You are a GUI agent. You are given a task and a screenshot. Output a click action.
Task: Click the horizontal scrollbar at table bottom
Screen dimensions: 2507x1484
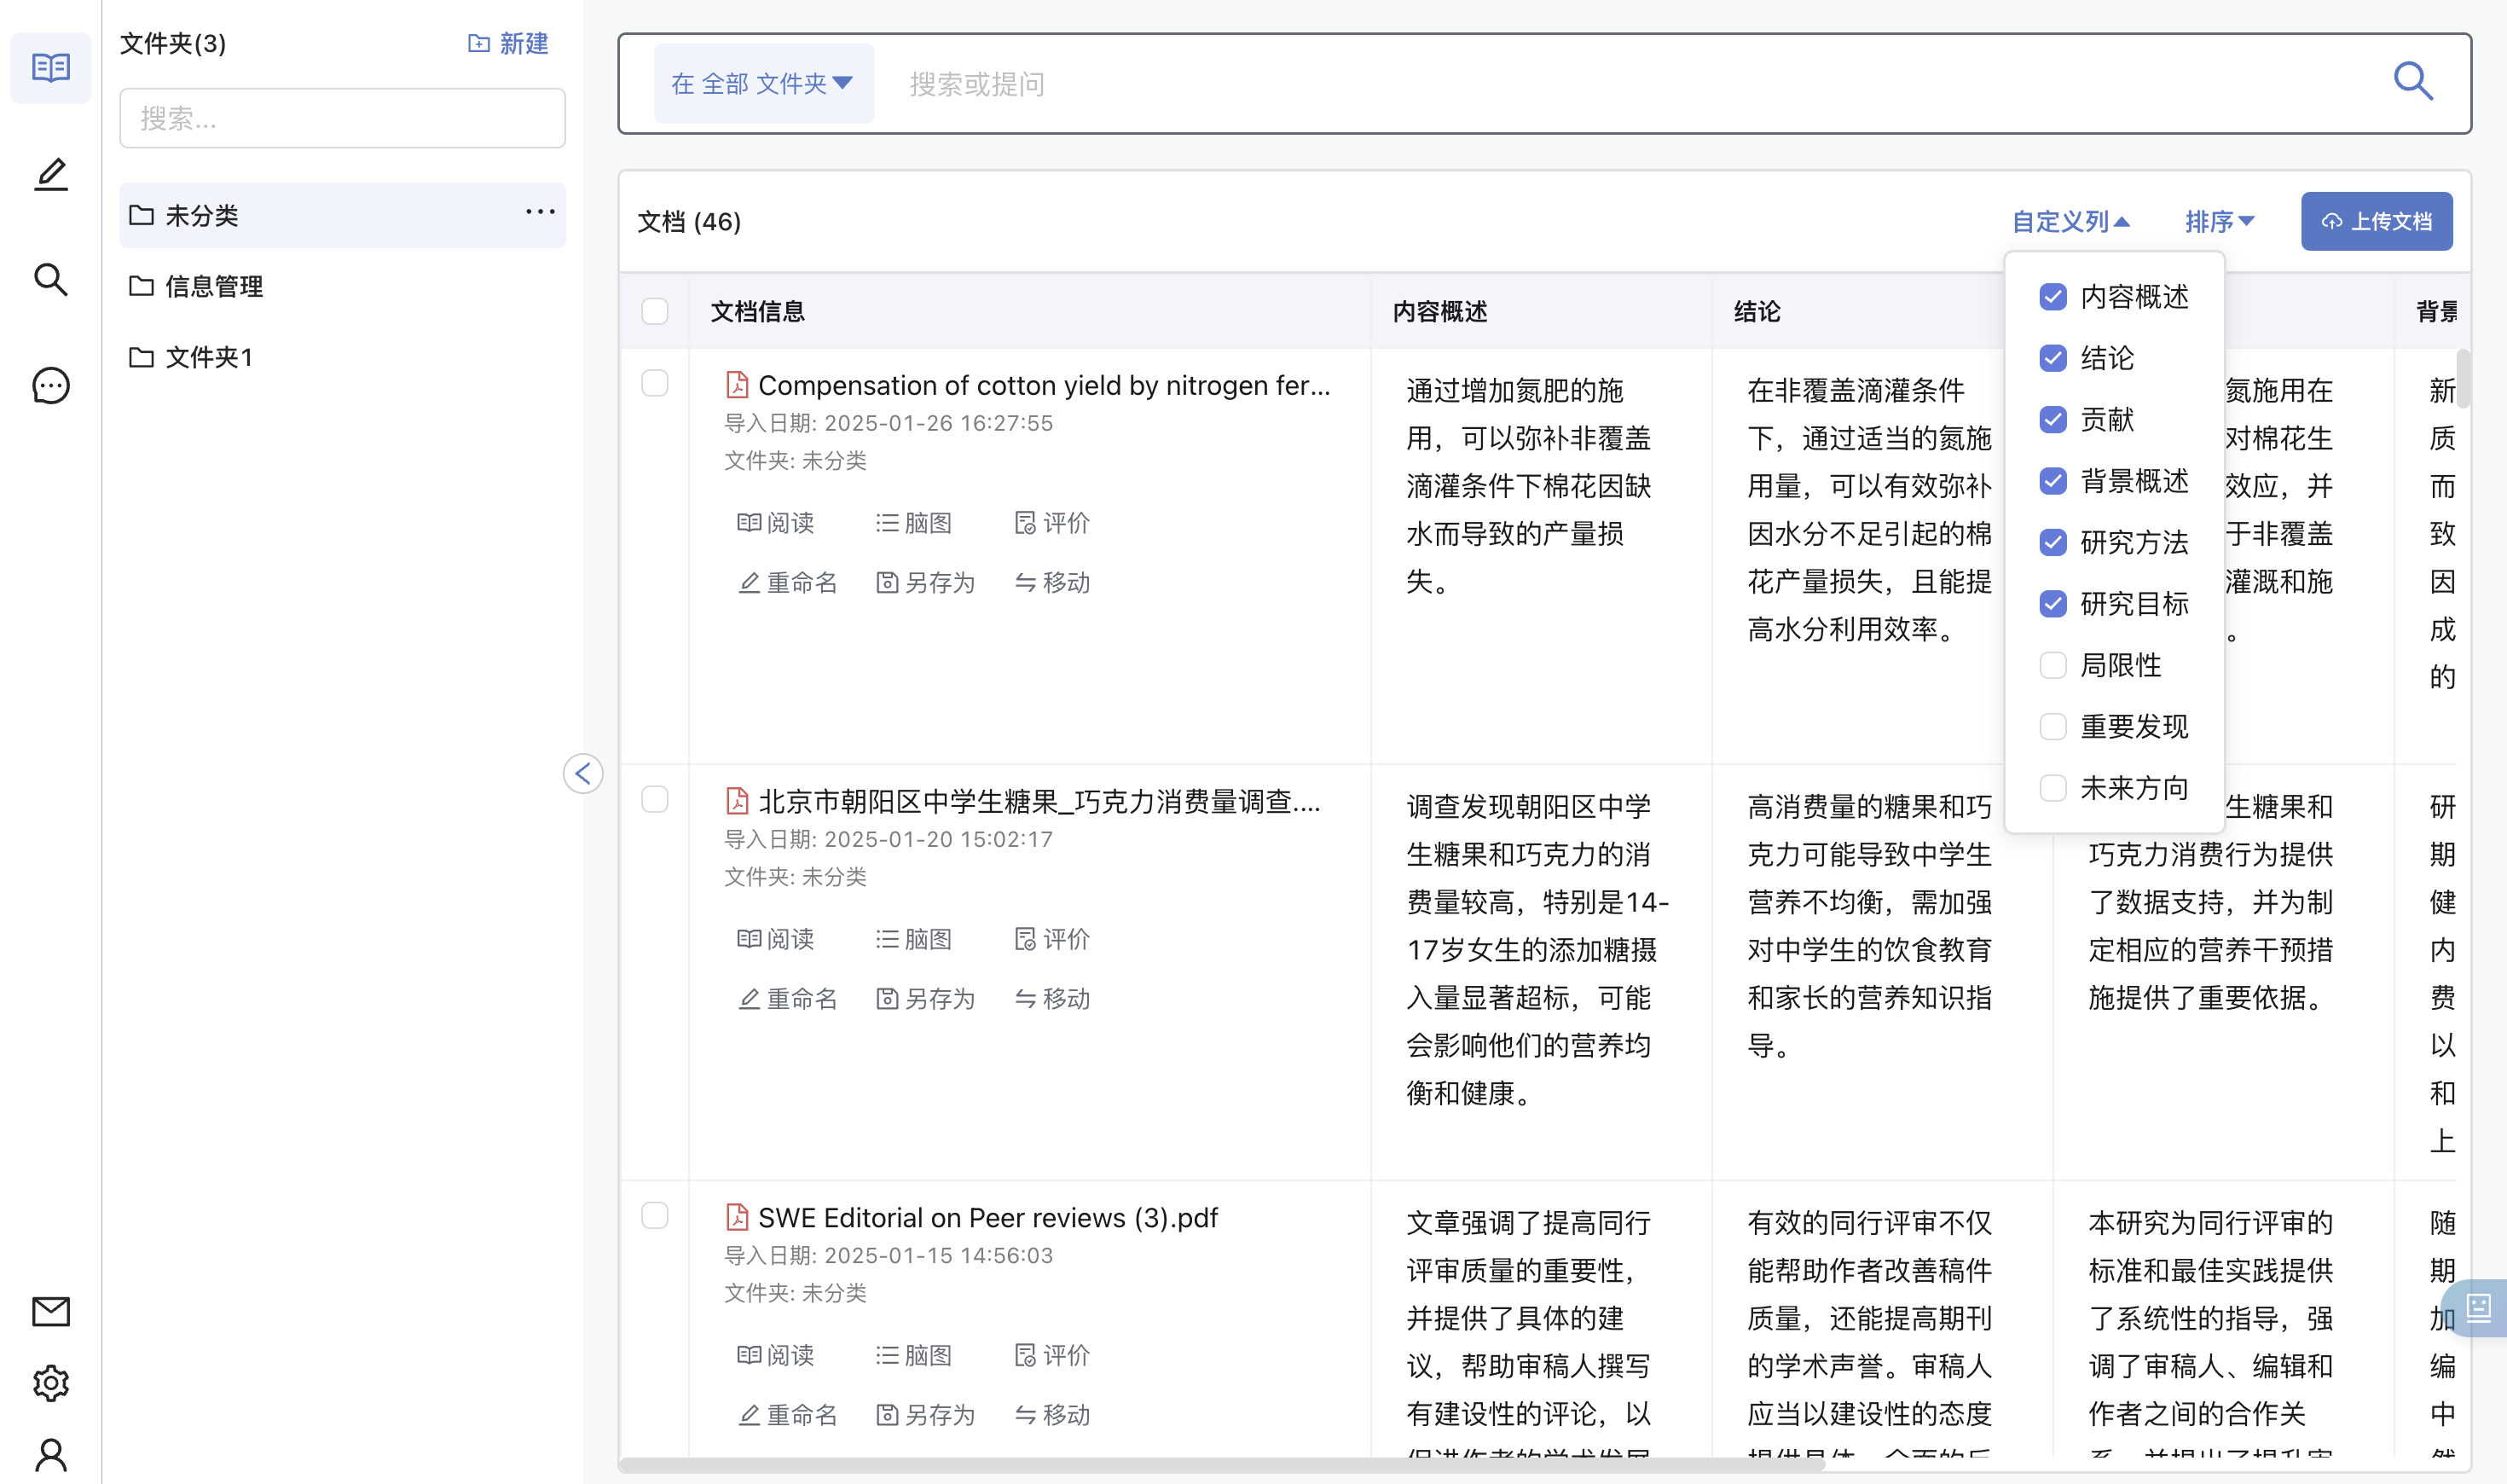point(1221,1465)
